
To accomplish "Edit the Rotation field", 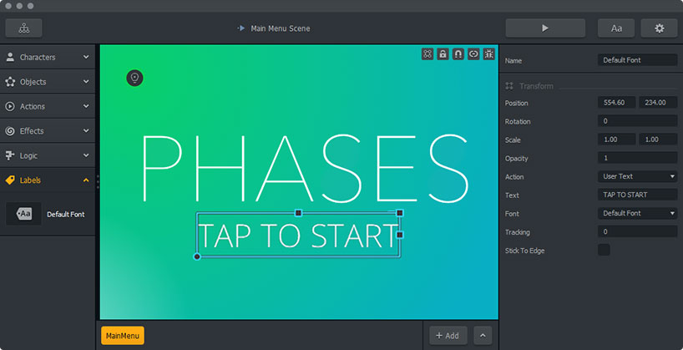I will (637, 121).
